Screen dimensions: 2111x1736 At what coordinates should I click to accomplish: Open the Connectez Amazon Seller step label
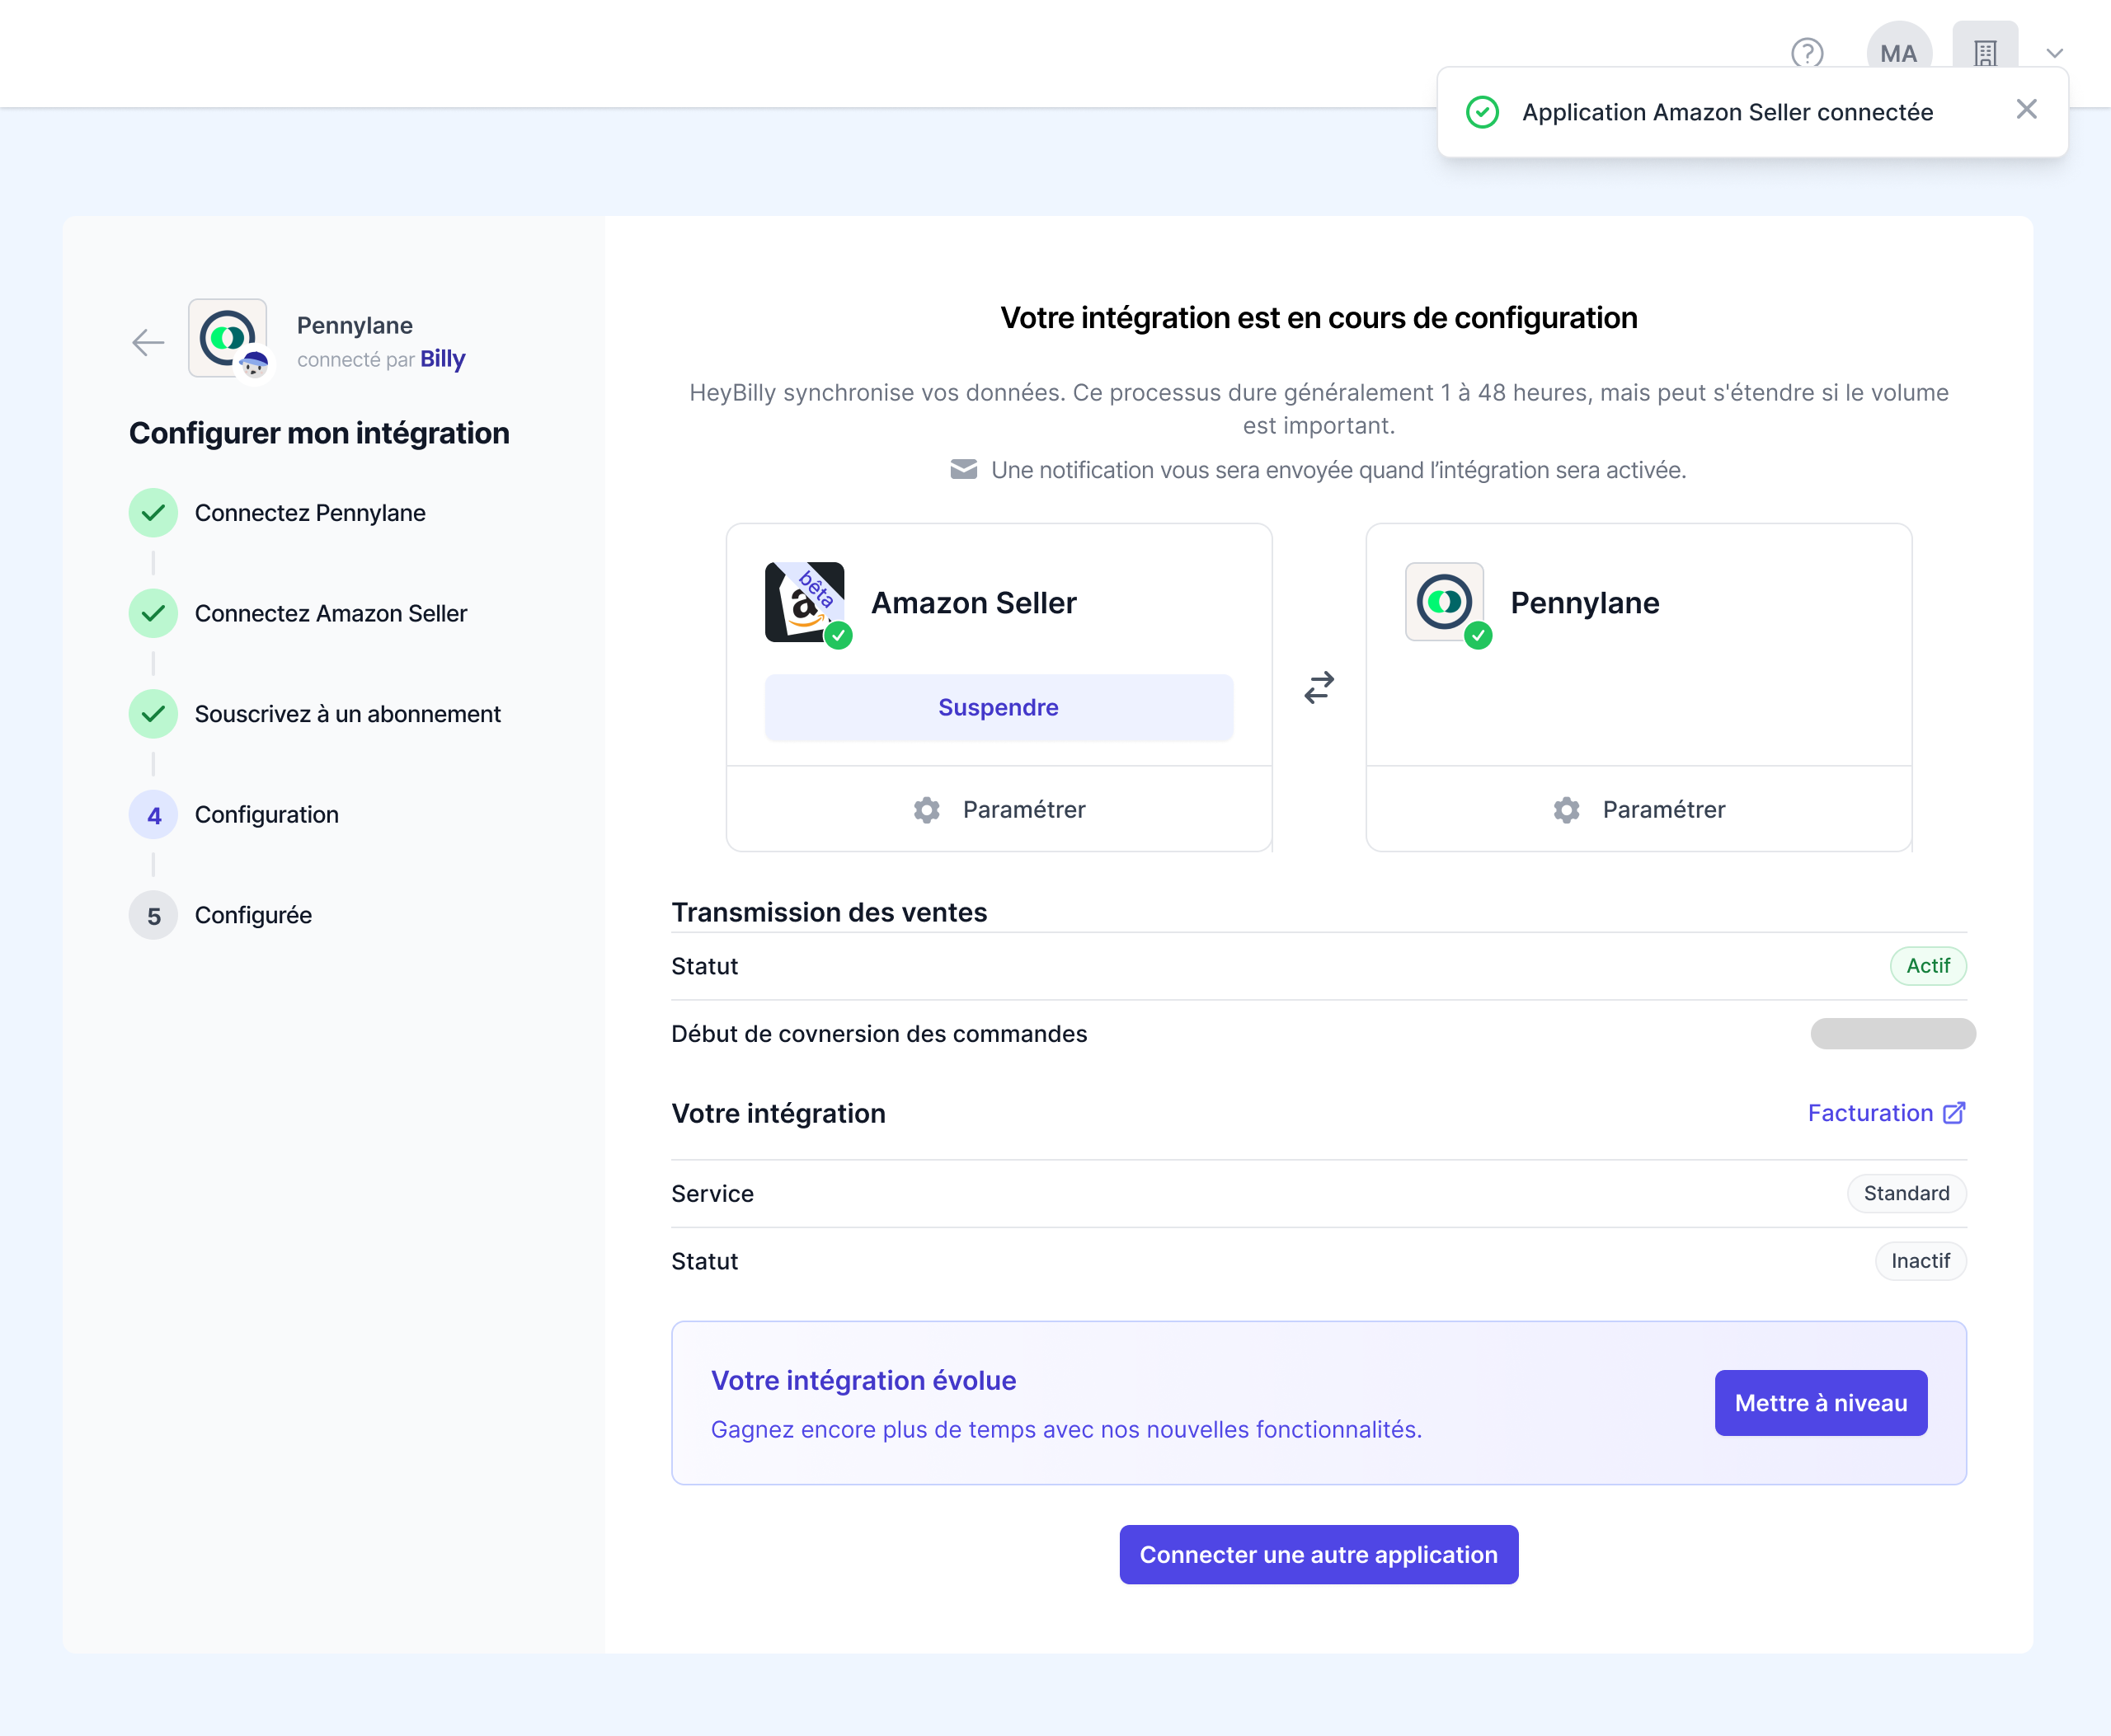point(331,614)
